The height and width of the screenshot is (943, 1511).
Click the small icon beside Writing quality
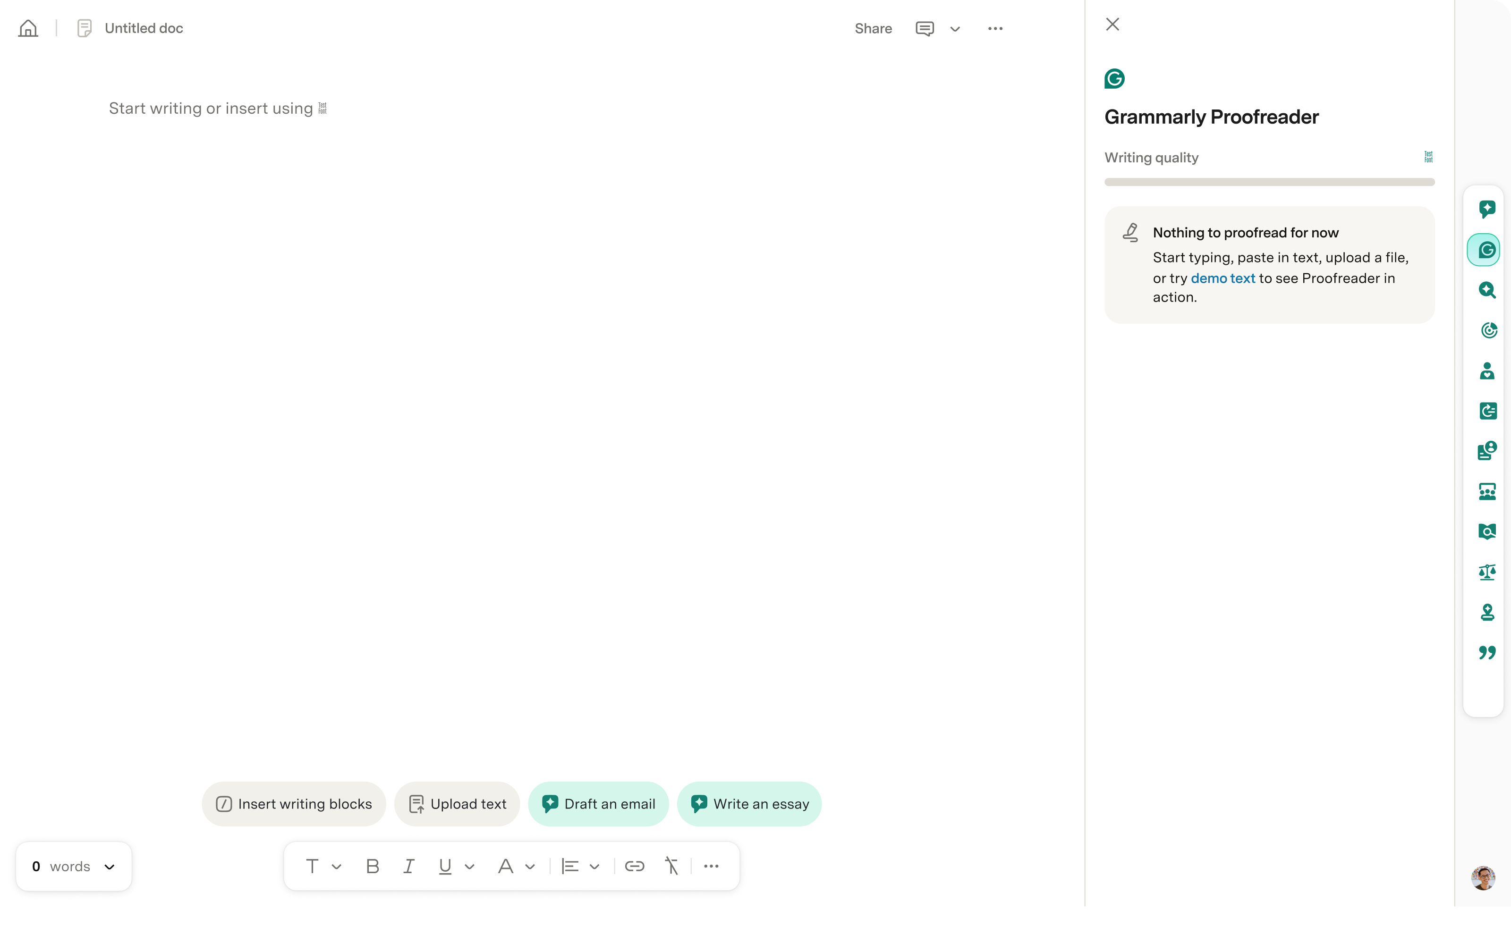click(x=1428, y=157)
